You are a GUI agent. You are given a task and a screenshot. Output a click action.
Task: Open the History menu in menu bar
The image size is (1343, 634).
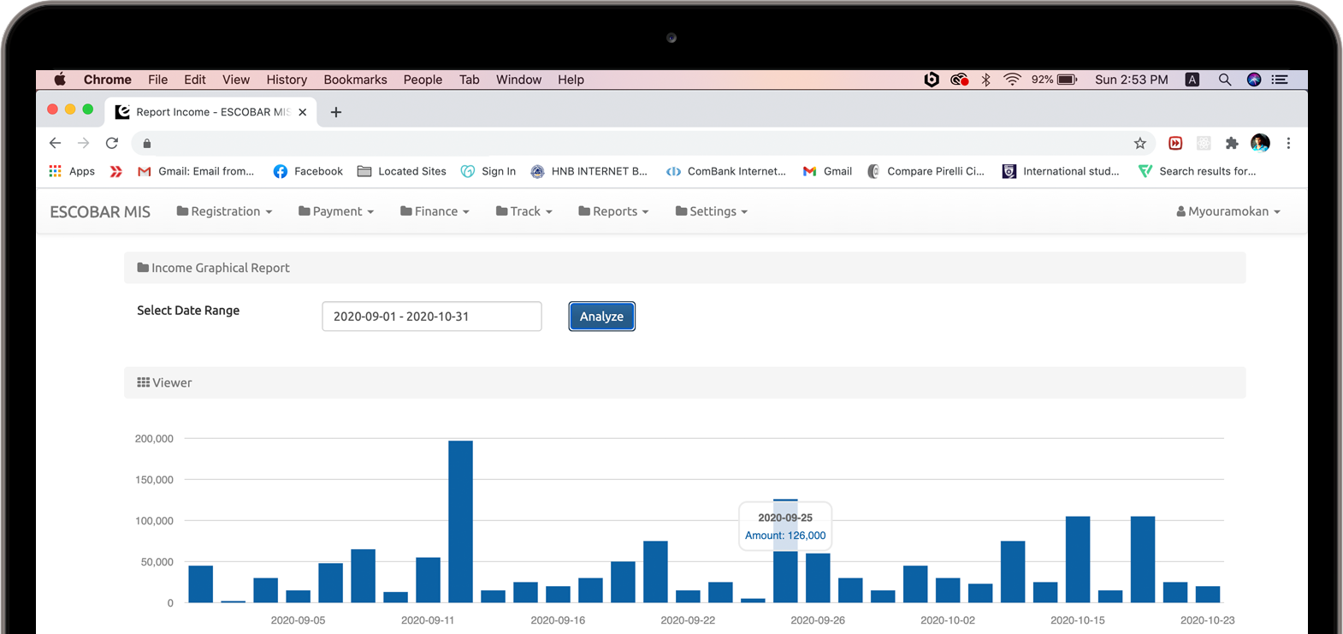[287, 80]
